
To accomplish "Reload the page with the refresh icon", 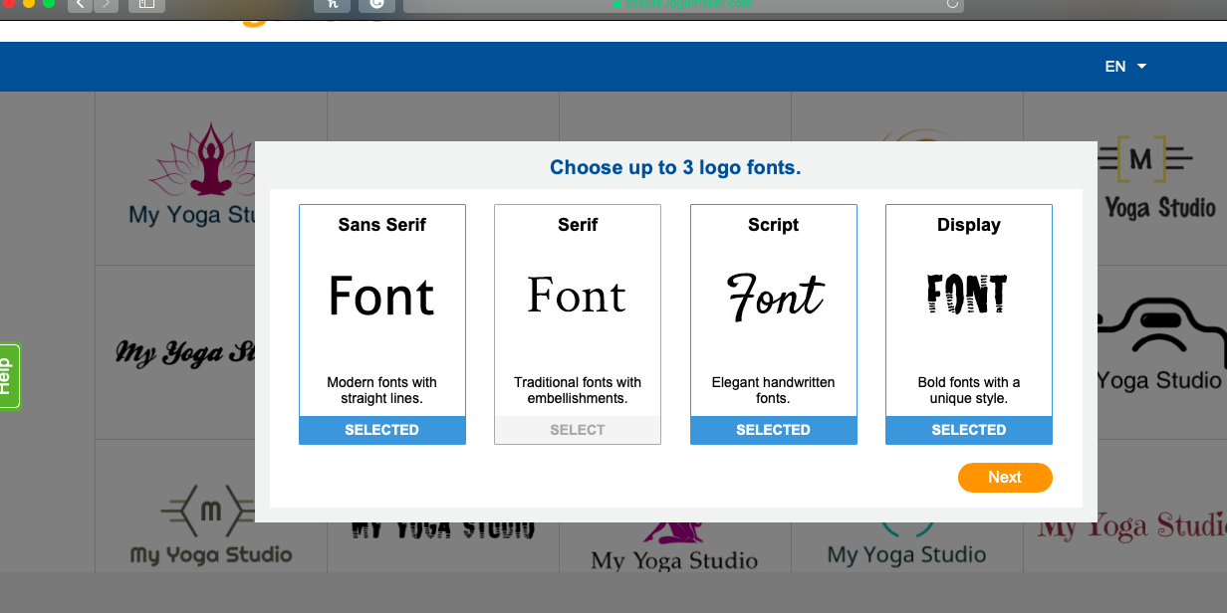I will 952,4.
